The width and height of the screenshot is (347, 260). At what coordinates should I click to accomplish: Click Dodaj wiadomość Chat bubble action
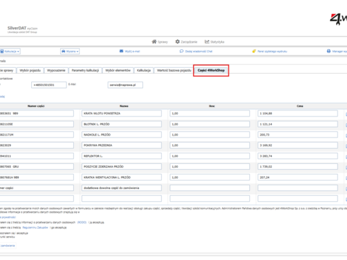[x=196, y=51]
